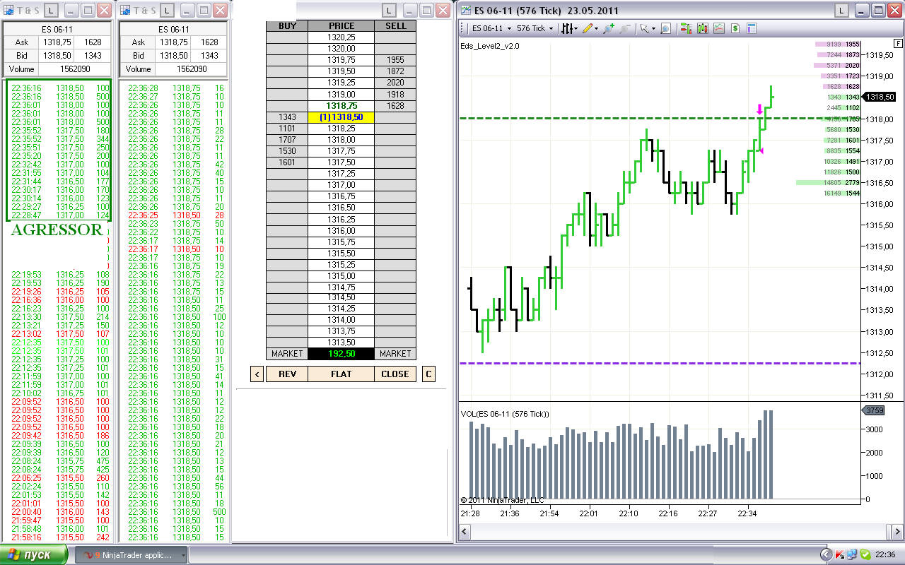Click the 3759 volume marker on axis
The image size is (905, 565).
pyautogui.click(x=875, y=410)
